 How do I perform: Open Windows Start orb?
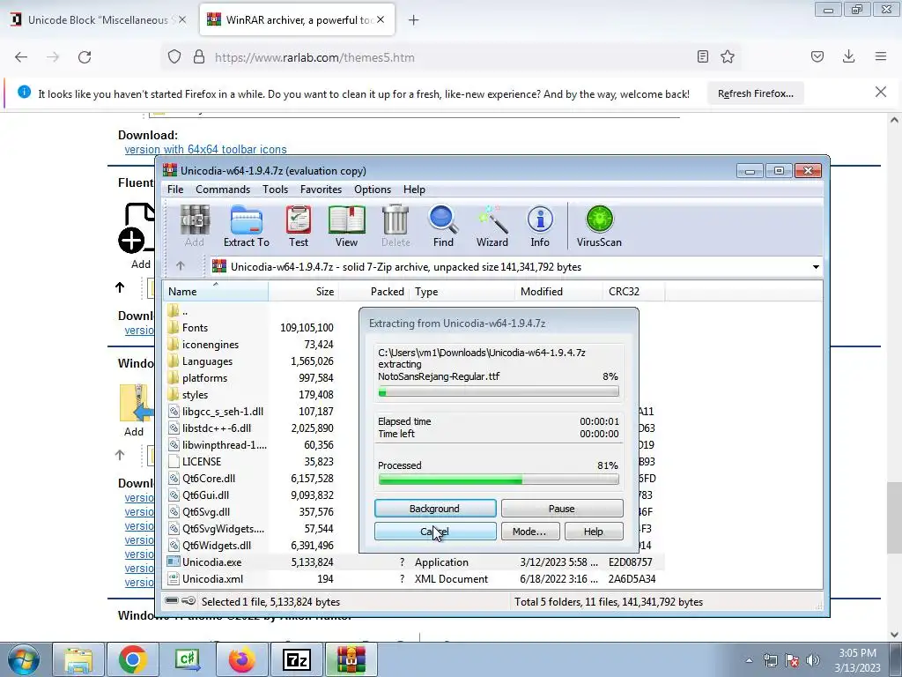pos(23,659)
